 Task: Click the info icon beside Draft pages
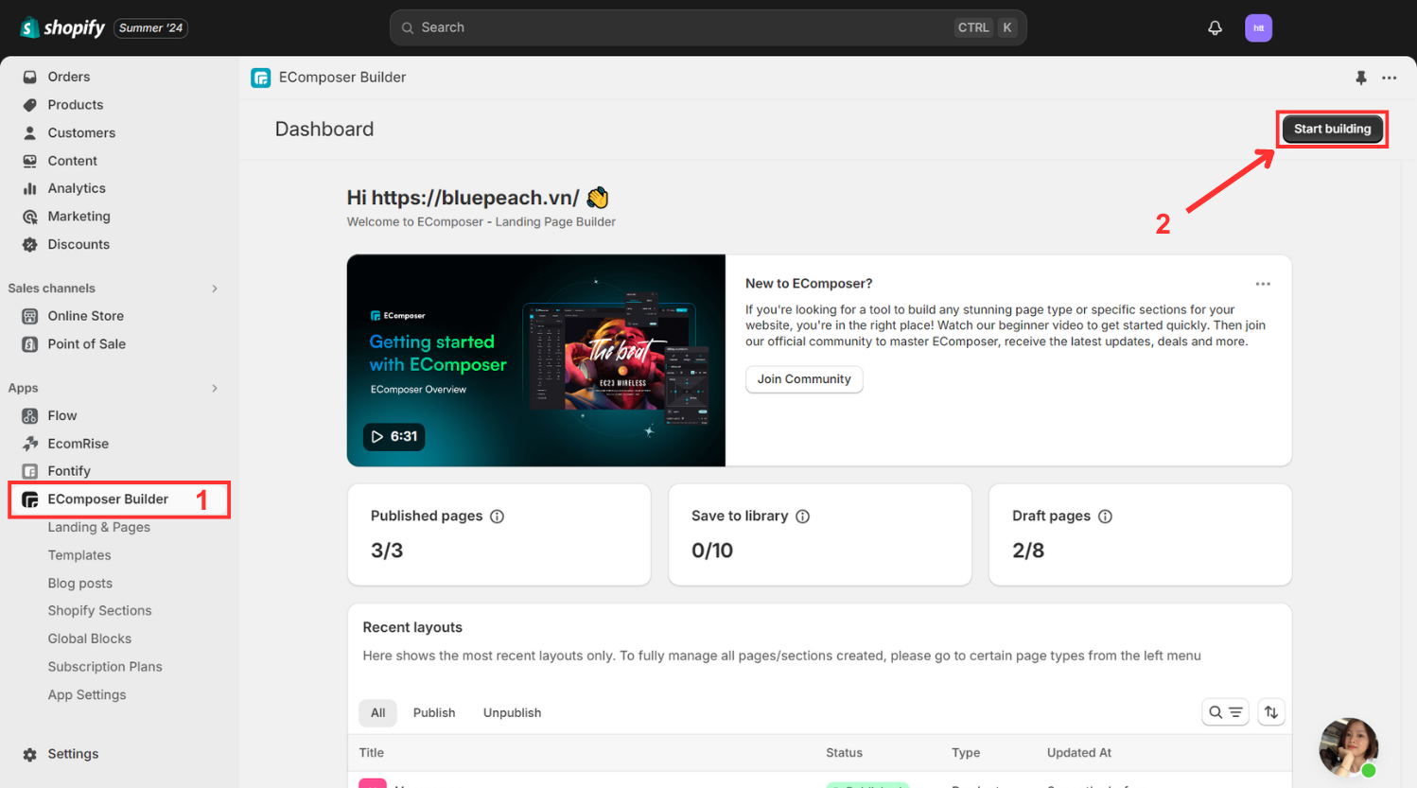coord(1105,517)
